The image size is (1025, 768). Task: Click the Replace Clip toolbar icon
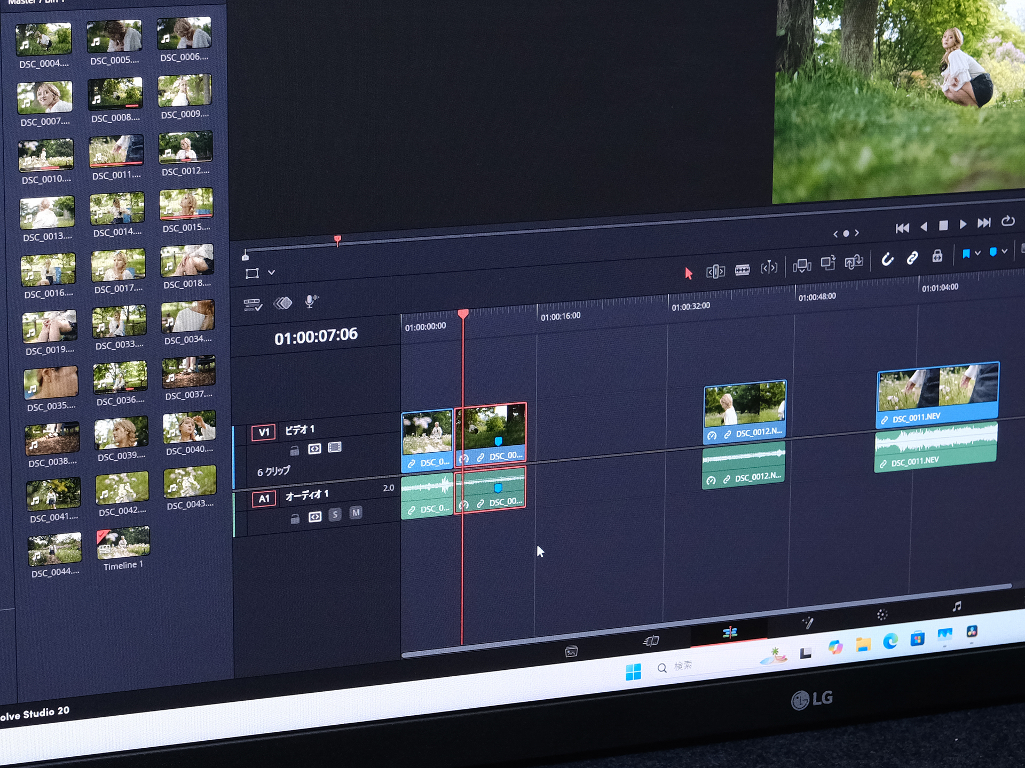(853, 261)
